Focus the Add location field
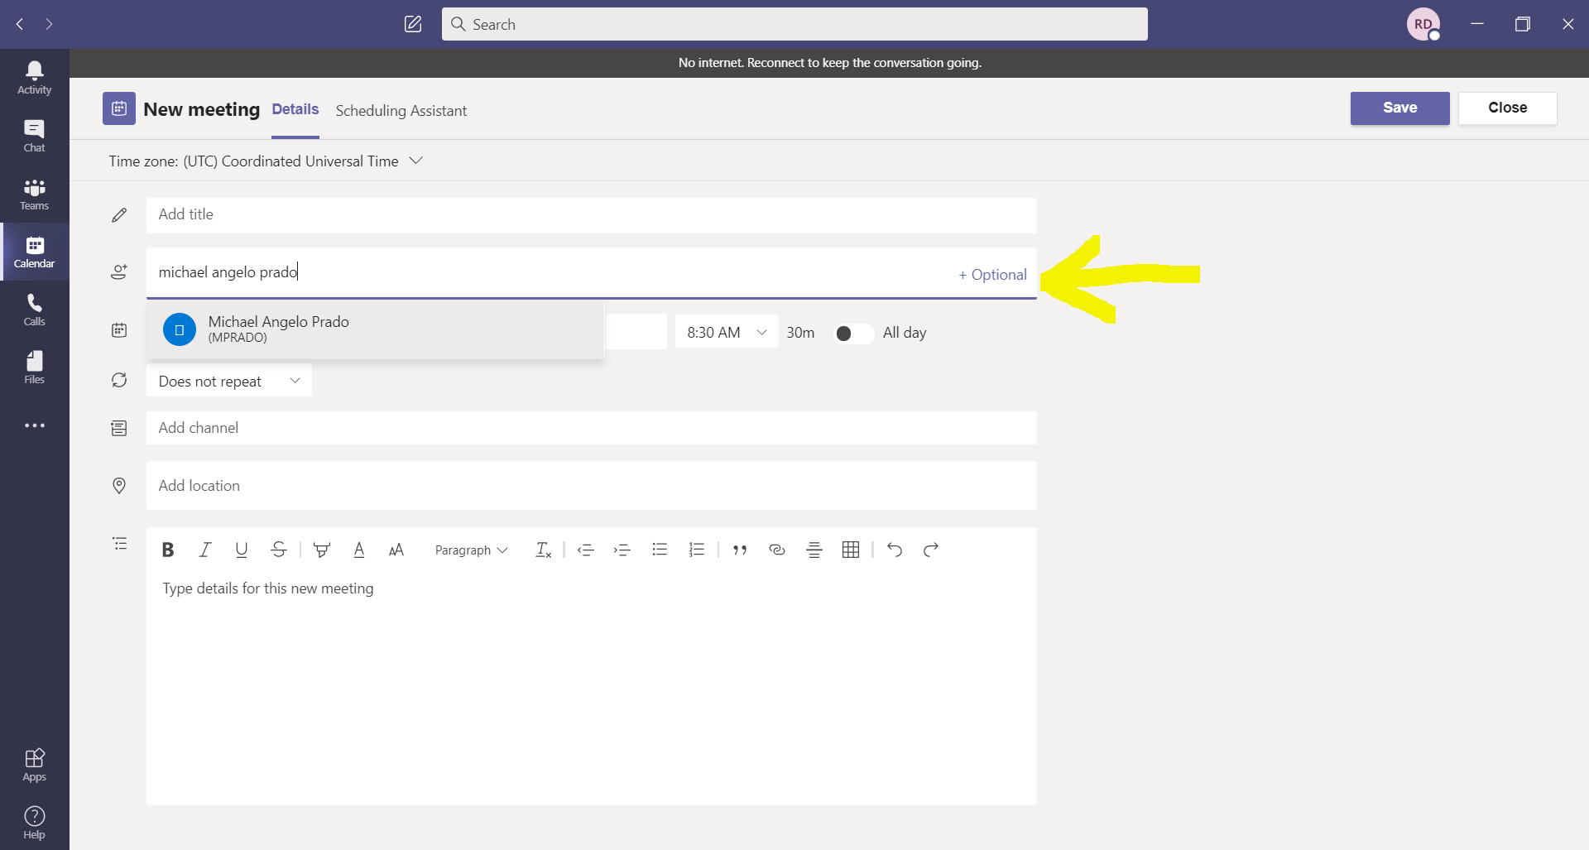 591,486
